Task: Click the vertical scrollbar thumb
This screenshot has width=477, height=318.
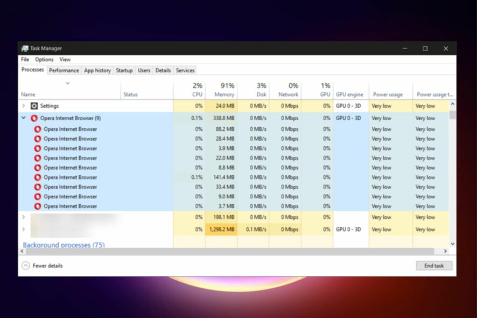Action: click(x=453, y=115)
